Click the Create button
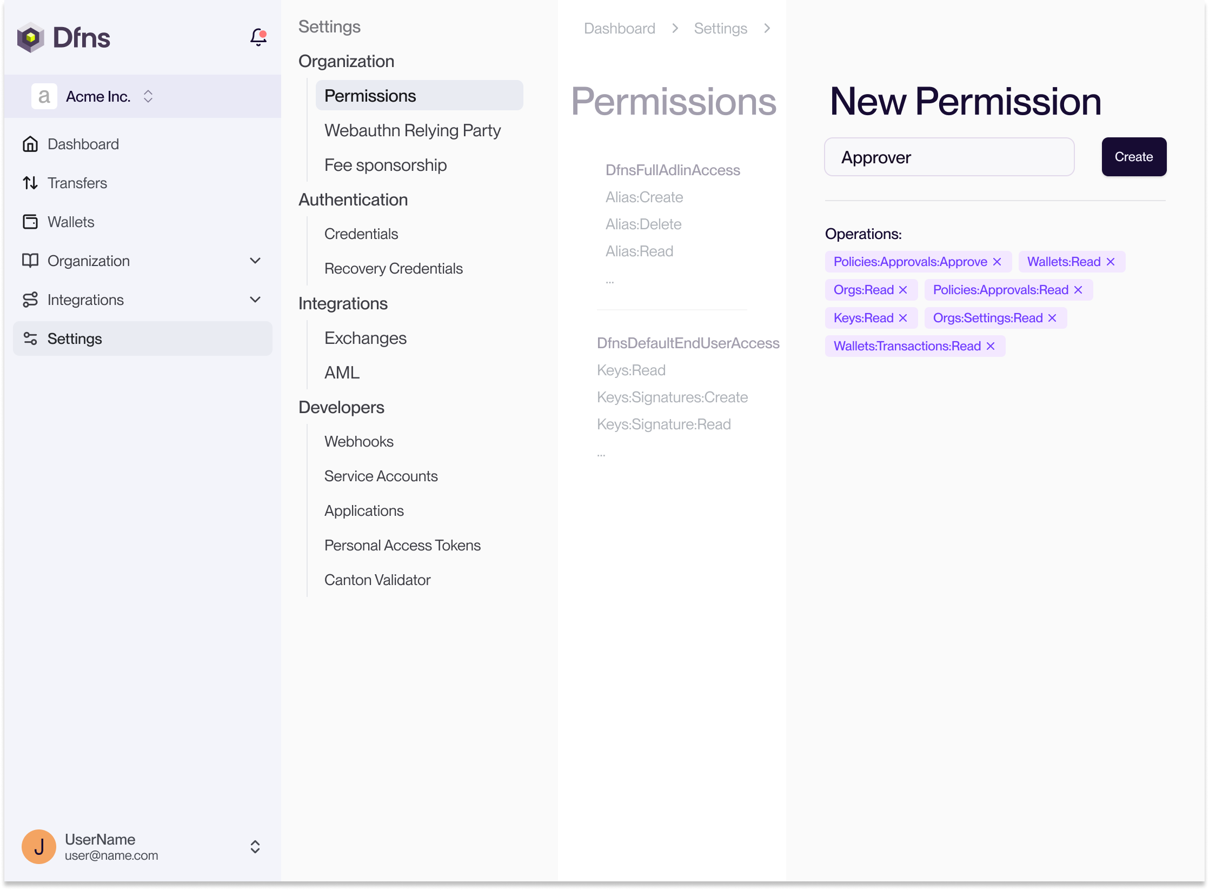The image size is (1209, 890). 1134,157
